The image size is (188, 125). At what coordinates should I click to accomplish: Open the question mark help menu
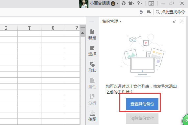point(140,4)
